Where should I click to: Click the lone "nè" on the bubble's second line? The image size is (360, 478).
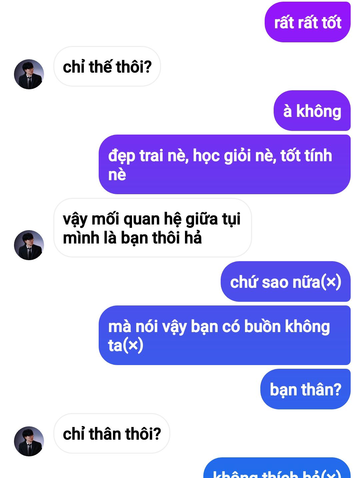click(x=117, y=175)
